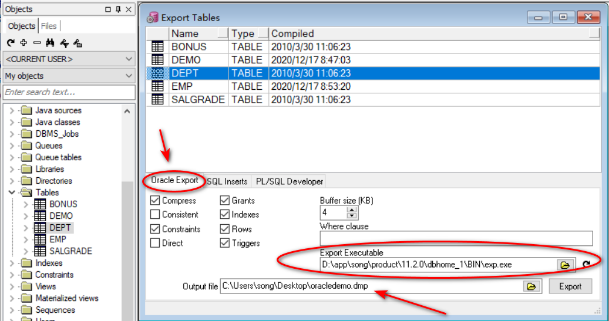Image resolution: width=609 pixels, height=321 pixels.
Task: Click the refresh icon in Objects toolbar
Action: [11, 43]
